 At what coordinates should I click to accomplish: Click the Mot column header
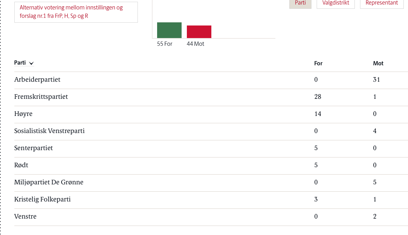[x=378, y=63]
